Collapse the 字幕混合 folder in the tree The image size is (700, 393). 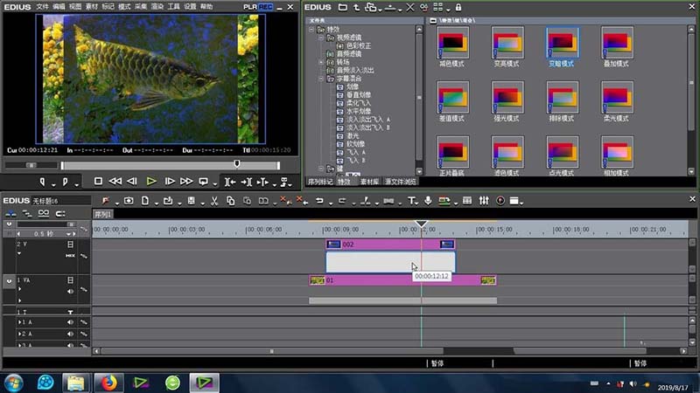(x=320, y=79)
